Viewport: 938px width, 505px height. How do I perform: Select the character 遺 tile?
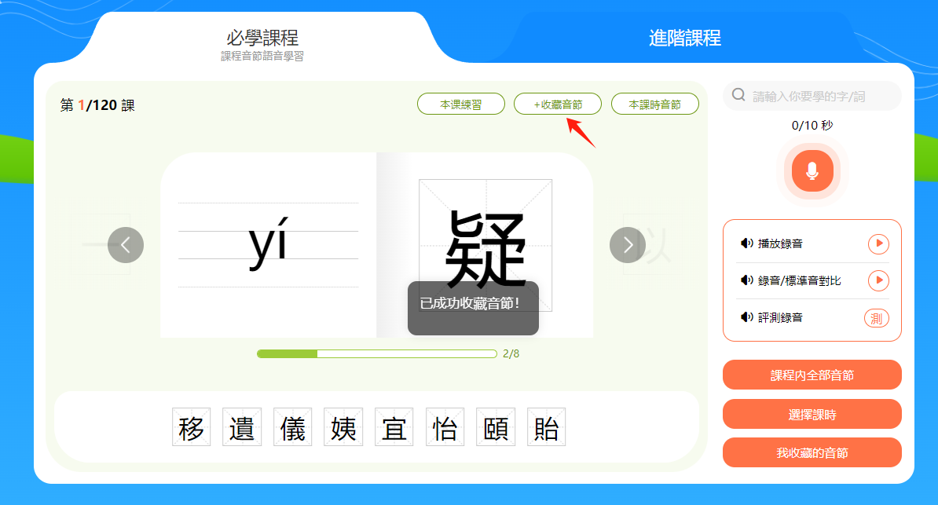coord(242,427)
